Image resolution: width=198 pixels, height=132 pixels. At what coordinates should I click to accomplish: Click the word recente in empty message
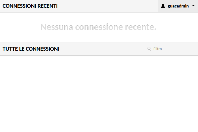coord(141,27)
